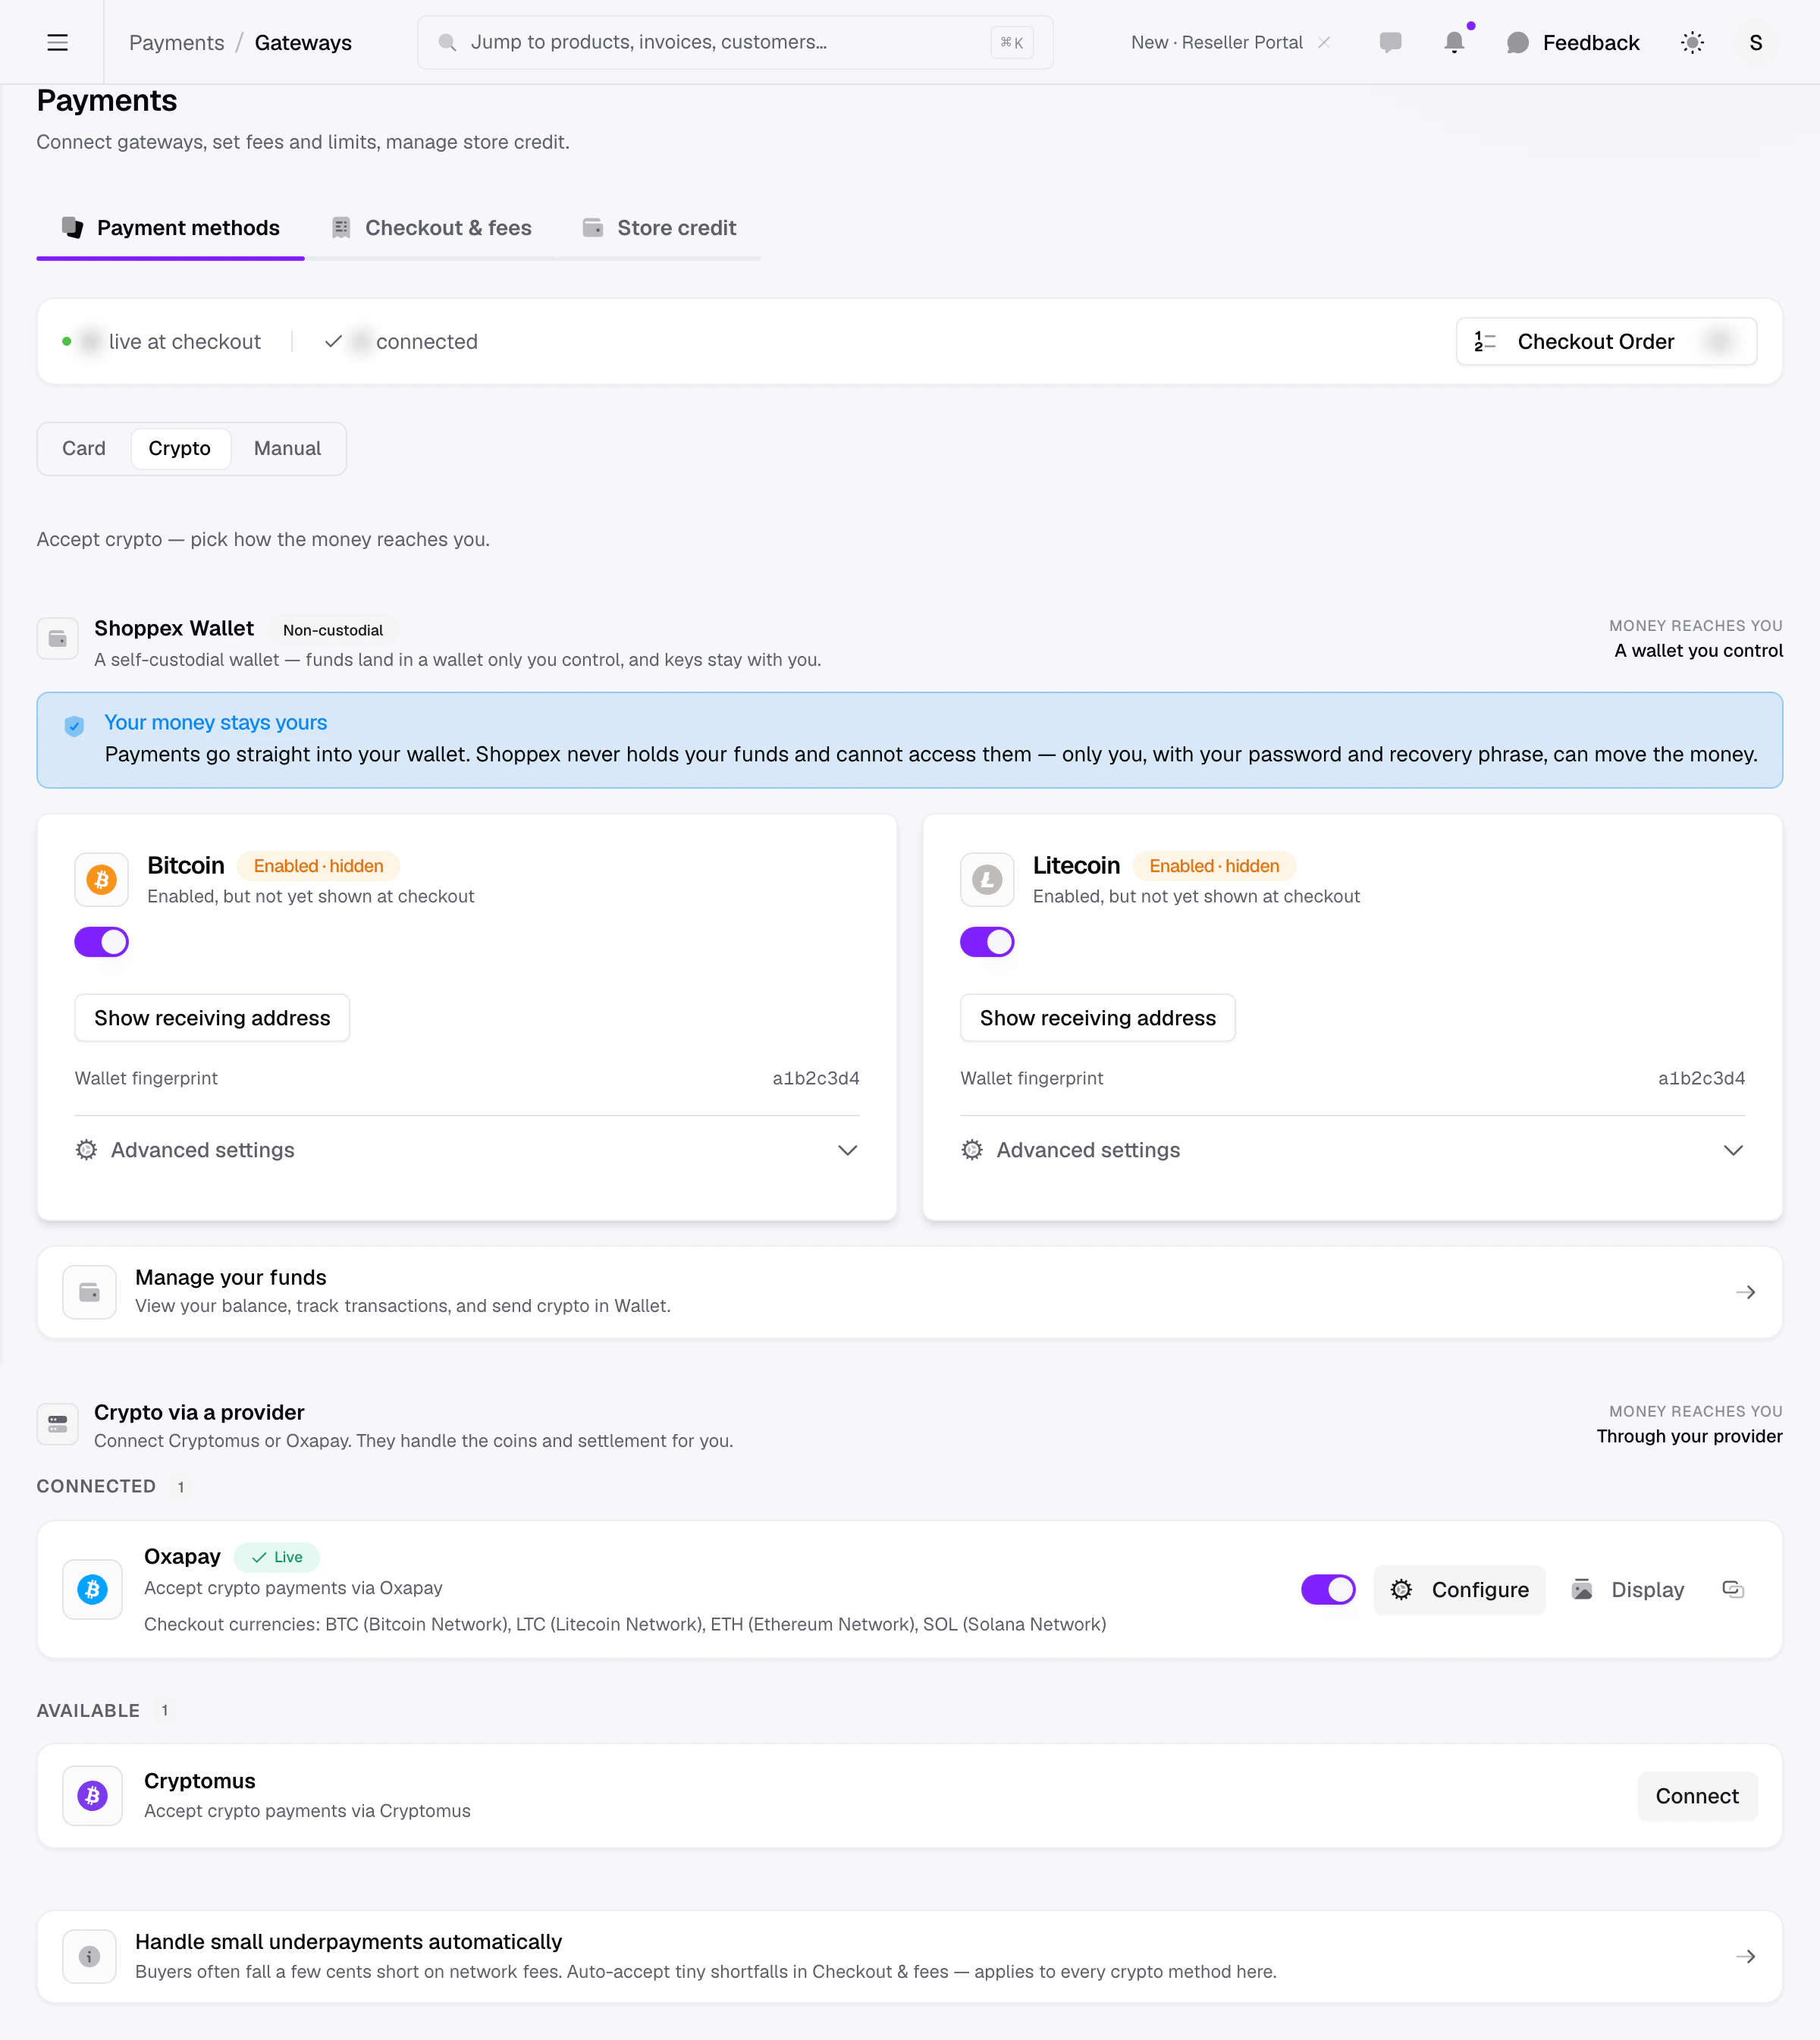Toggle light/dark theme sun icon
This screenshot has width=1820, height=2040.
point(1692,42)
